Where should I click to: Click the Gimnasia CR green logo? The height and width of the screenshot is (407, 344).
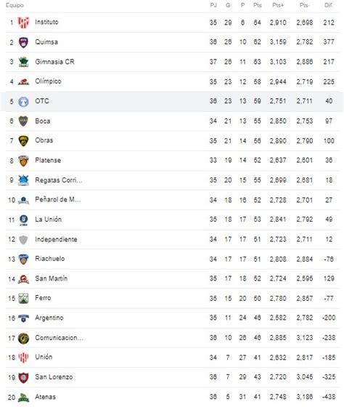point(23,62)
